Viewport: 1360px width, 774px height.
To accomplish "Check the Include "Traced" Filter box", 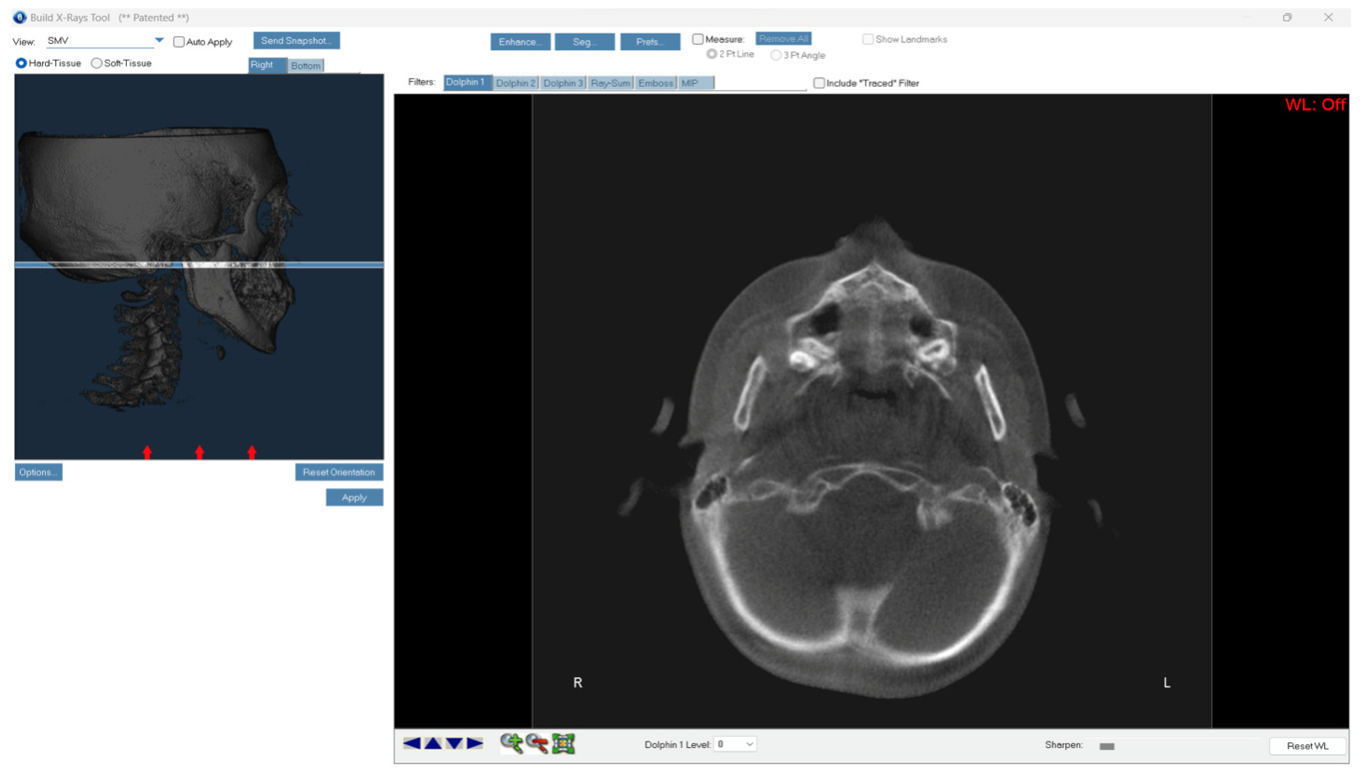I will point(819,83).
